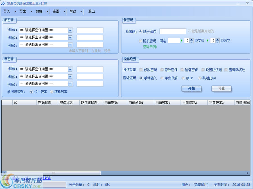Image resolution: width=253 pixels, height=189 pixels.
Task: Click the 密保状态 column header
Action: [69, 103]
